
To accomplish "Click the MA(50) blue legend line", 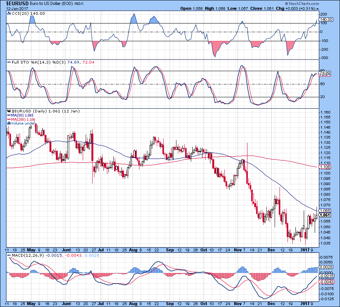I will click(x=9, y=115).
